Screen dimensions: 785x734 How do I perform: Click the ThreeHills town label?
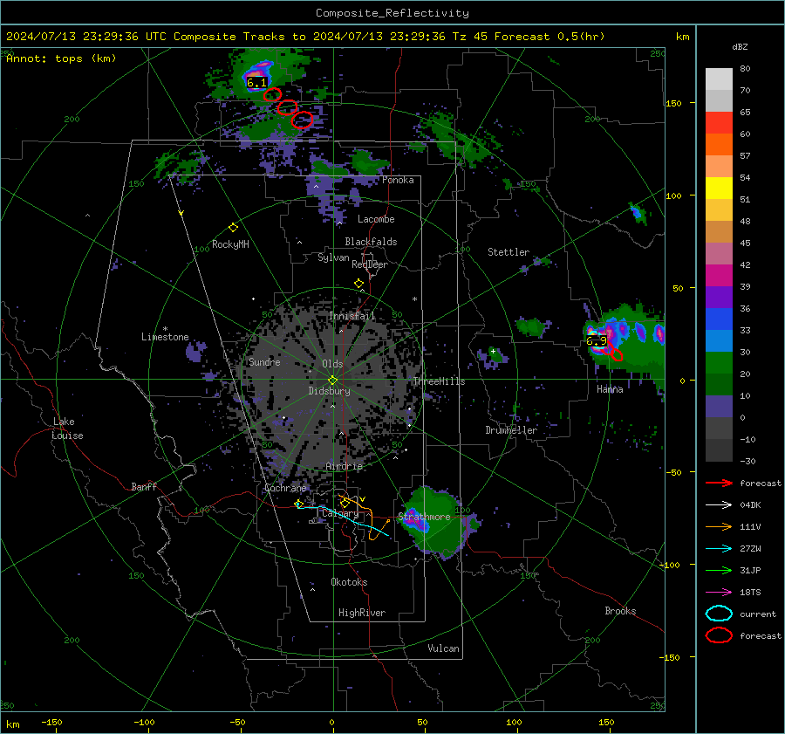click(439, 381)
